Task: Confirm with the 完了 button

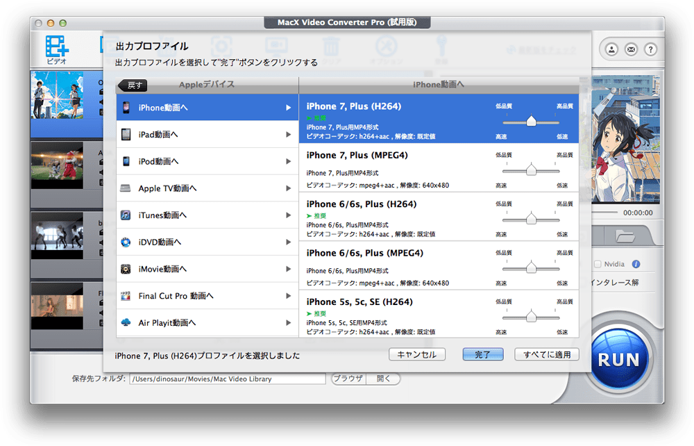Action: point(483,354)
